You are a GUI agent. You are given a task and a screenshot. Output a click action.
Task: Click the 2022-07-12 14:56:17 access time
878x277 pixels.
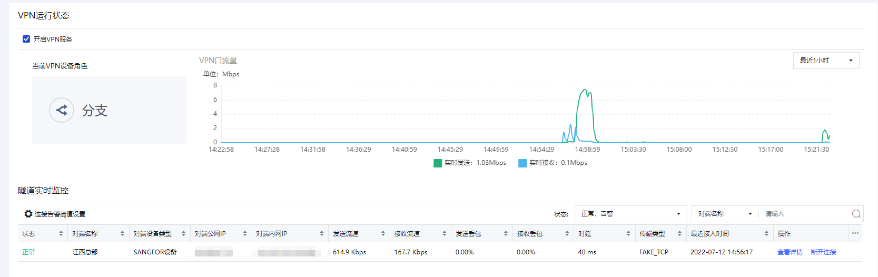click(722, 252)
